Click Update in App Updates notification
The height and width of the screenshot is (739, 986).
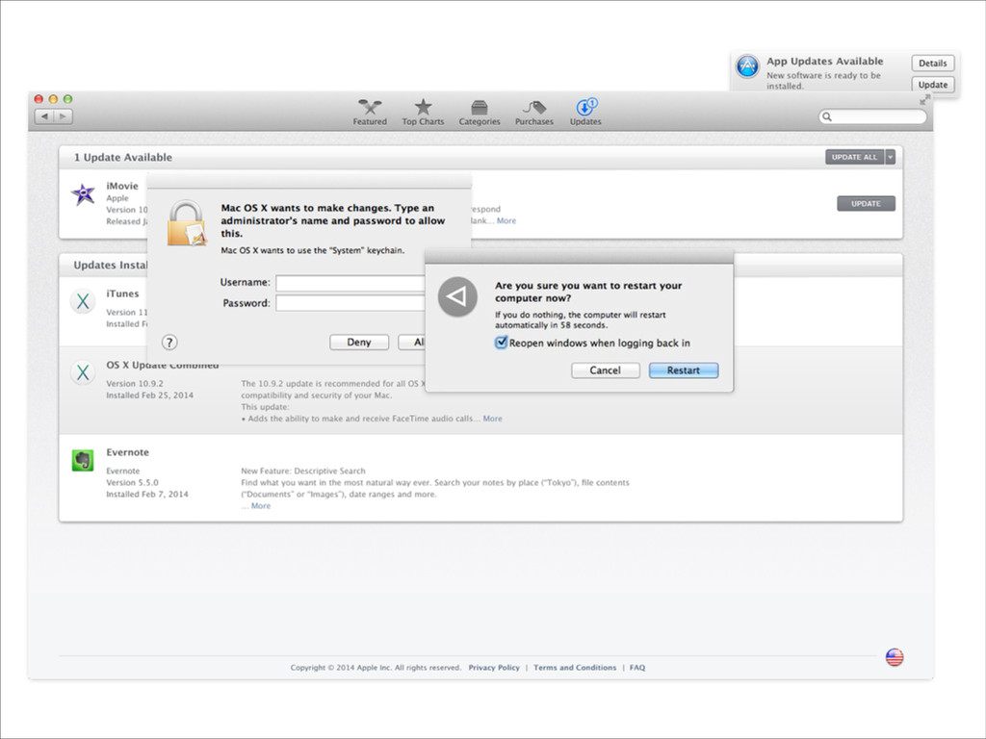(932, 85)
